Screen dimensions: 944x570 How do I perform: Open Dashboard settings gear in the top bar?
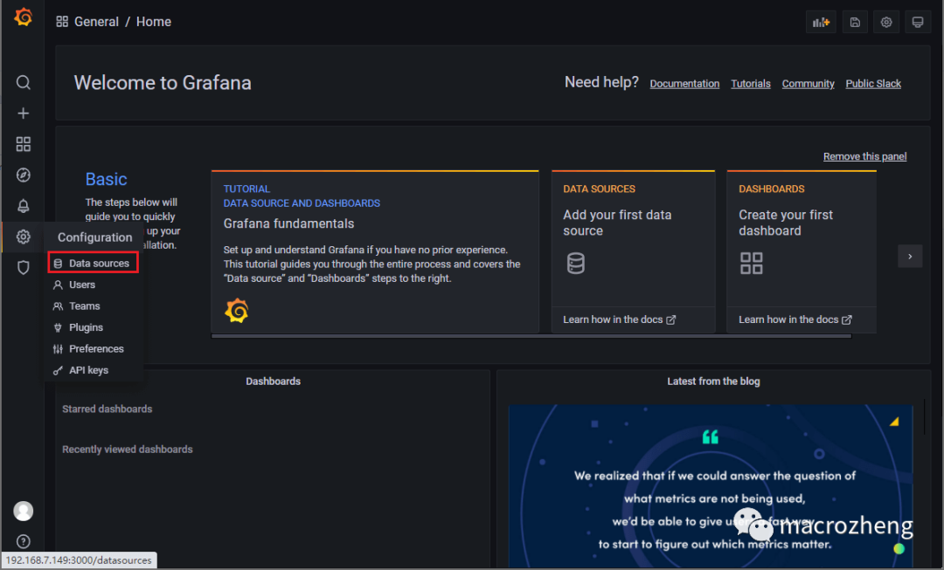coord(886,22)
